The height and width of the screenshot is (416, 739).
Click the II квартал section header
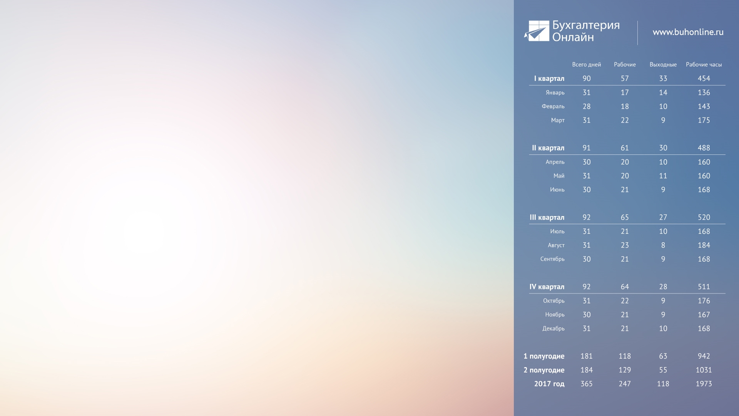coord(547,148)
